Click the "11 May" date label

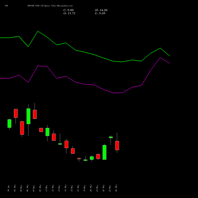point(47,188)
